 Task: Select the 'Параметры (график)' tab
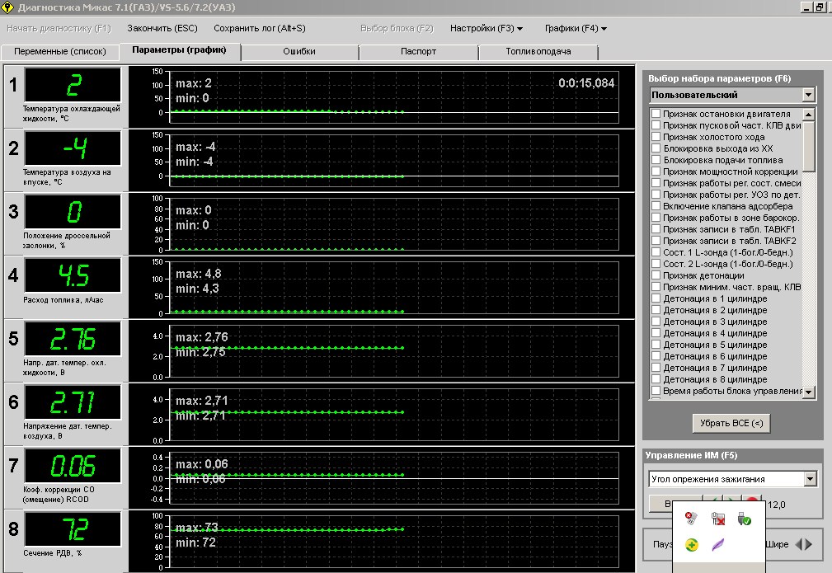[180, 50]
